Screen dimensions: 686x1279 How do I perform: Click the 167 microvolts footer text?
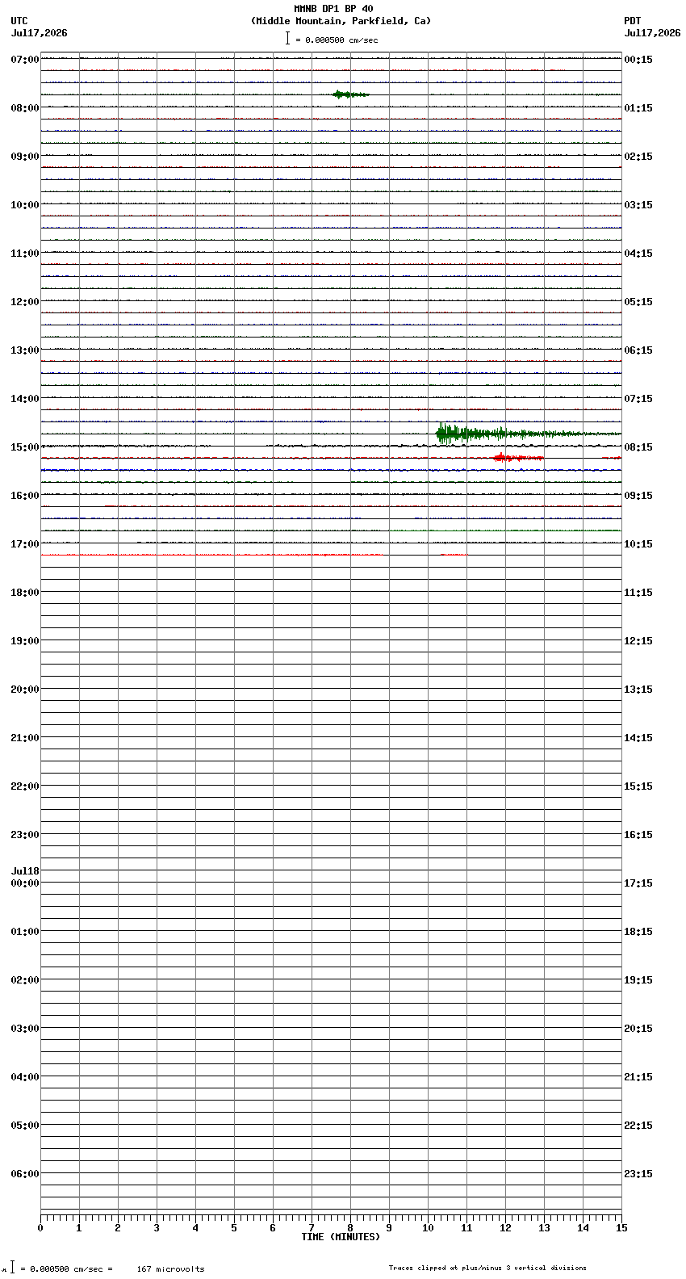170,1269
